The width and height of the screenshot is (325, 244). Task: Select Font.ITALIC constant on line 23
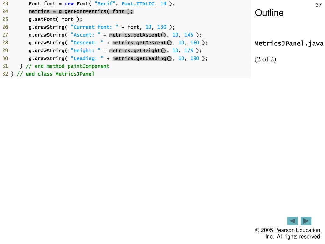point(138,4)
